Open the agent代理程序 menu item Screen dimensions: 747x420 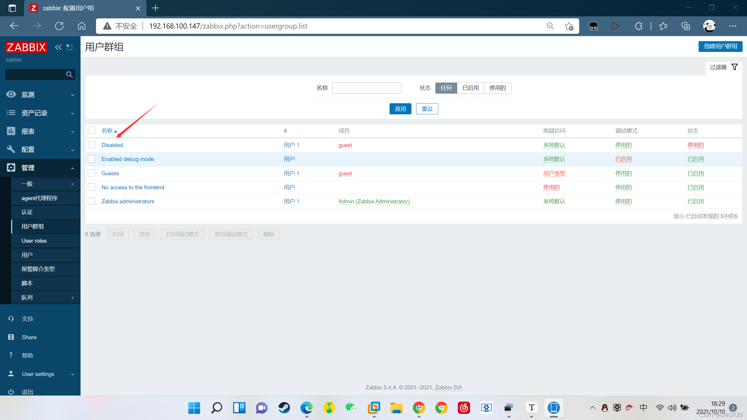[x=46, y=198]
